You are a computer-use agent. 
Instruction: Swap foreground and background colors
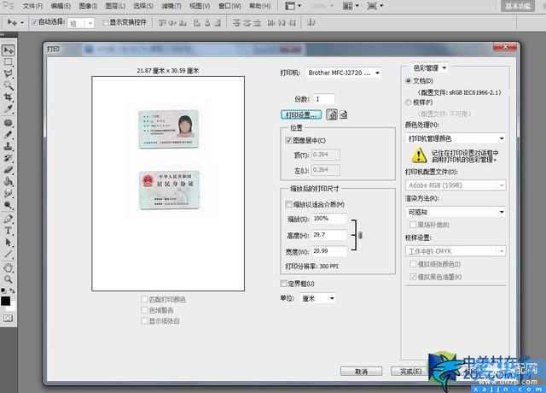click(12, 290)
